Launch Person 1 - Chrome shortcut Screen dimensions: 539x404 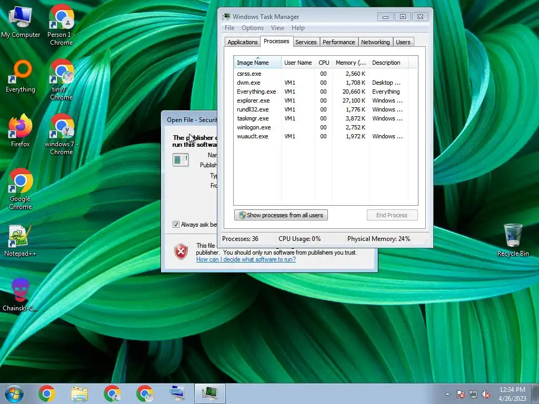[61, 25]
